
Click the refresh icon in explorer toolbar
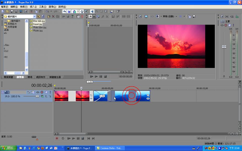(43, 16)
